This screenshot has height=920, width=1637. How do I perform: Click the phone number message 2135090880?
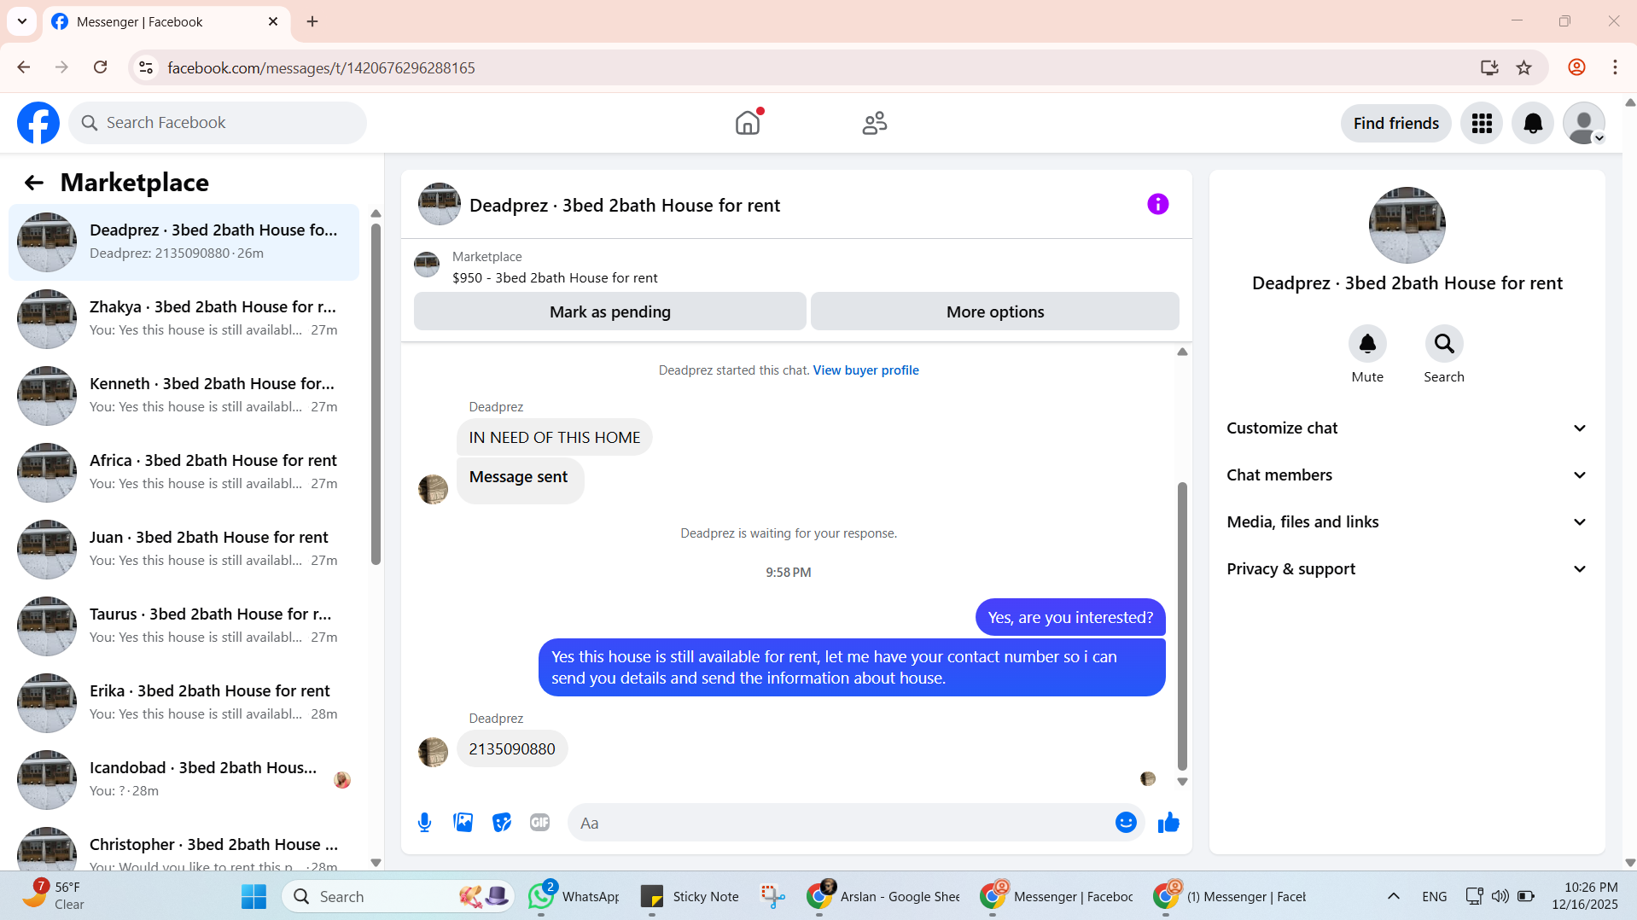[x=512, y=749]
